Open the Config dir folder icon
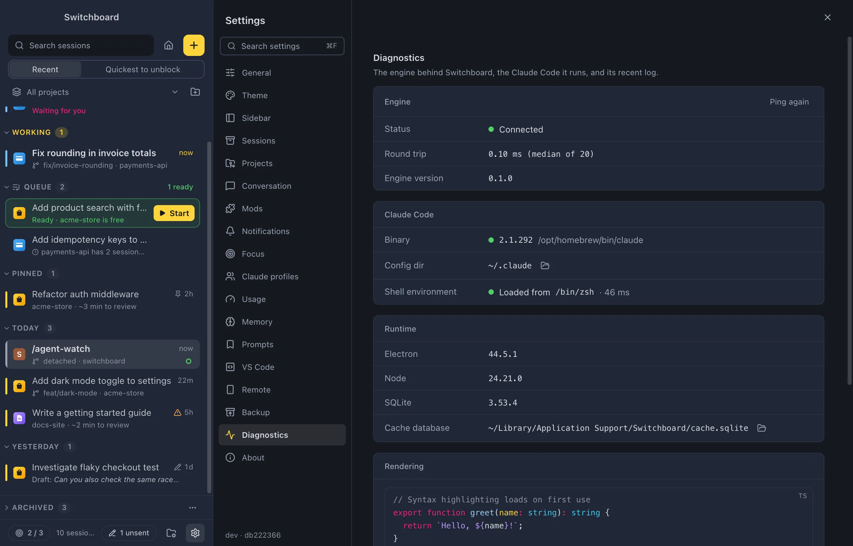This screenshot has width=853, height=546. click(x=545, y=266)
